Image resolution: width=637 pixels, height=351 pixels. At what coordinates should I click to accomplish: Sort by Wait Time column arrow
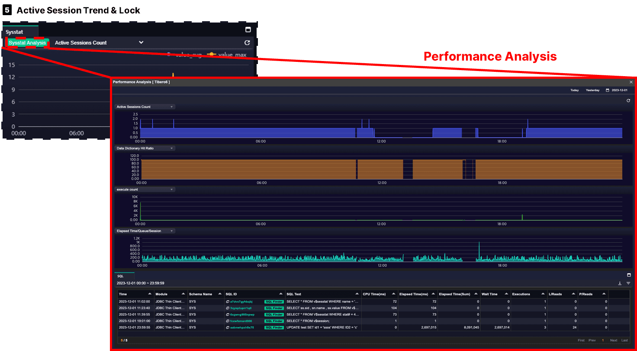505,294
